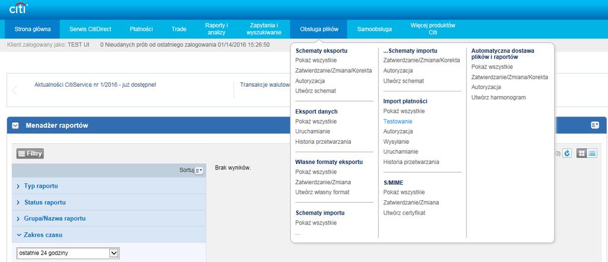Select Zatwierdzanie/Zmiana under Własne formaty eksportu
Viewport: 608px width, 262px height.
(x=323, y=182)
